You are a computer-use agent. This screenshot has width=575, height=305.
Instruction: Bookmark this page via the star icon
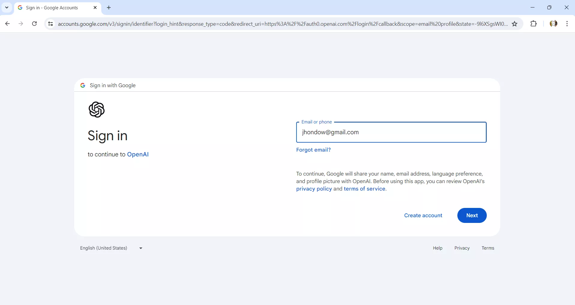515,24
